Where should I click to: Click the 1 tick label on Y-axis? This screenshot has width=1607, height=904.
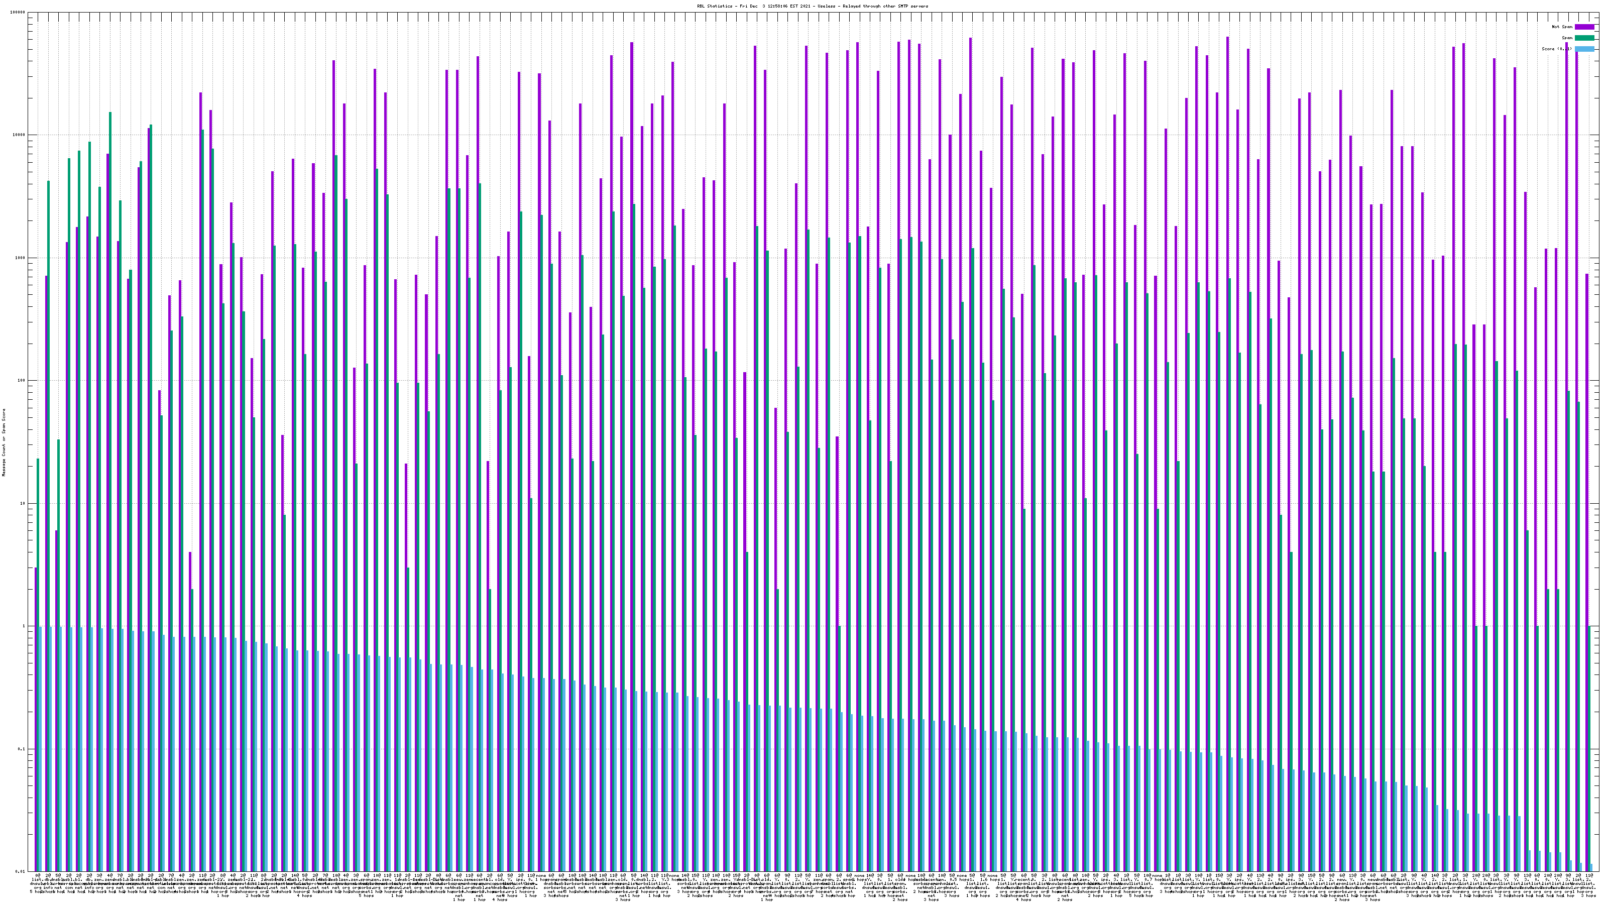point(24,626)
